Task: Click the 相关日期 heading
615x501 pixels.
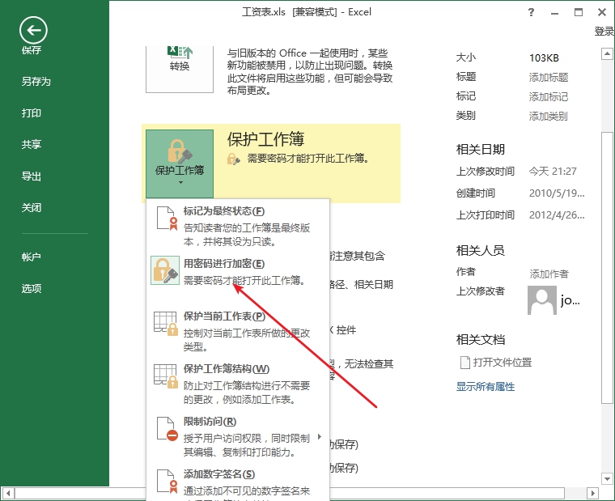Action: point(481,150)
